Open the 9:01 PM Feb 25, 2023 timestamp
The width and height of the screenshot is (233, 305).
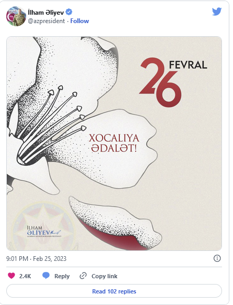(x=36, y=259)
